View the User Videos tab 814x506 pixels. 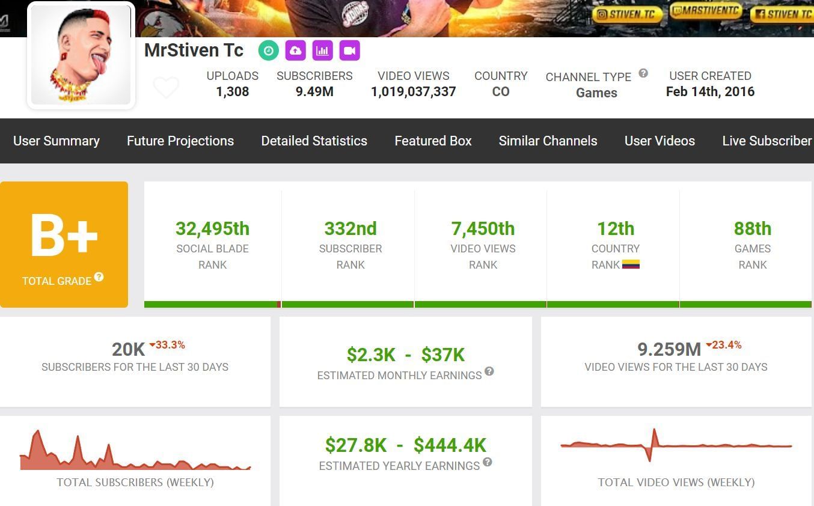pyautogui.click(x=659, y=141)
